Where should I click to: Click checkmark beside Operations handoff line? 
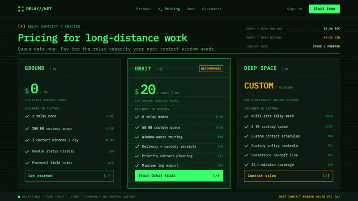coord(247,155)
